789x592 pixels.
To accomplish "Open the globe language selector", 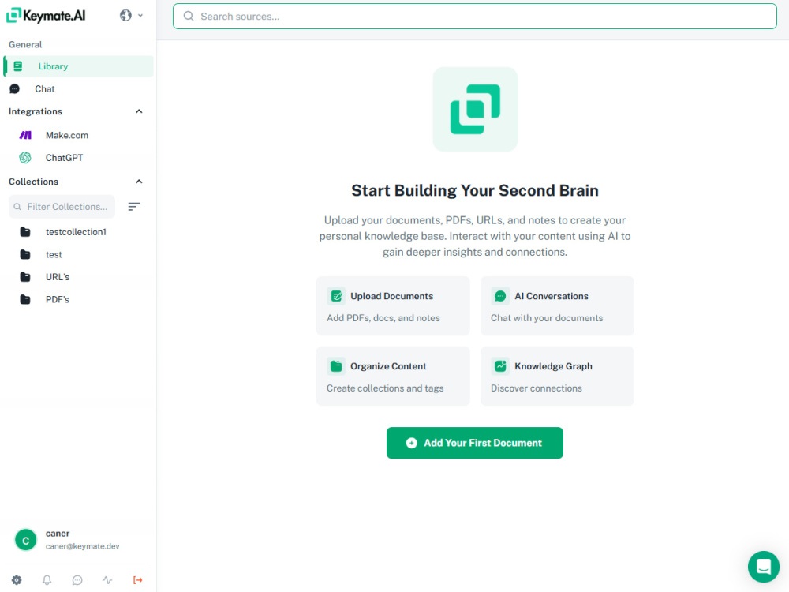I will click(x=131, y=16).
